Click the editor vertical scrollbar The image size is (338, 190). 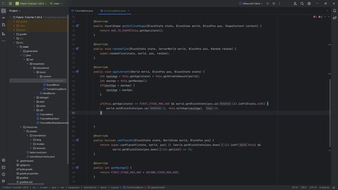pos(330,113)
